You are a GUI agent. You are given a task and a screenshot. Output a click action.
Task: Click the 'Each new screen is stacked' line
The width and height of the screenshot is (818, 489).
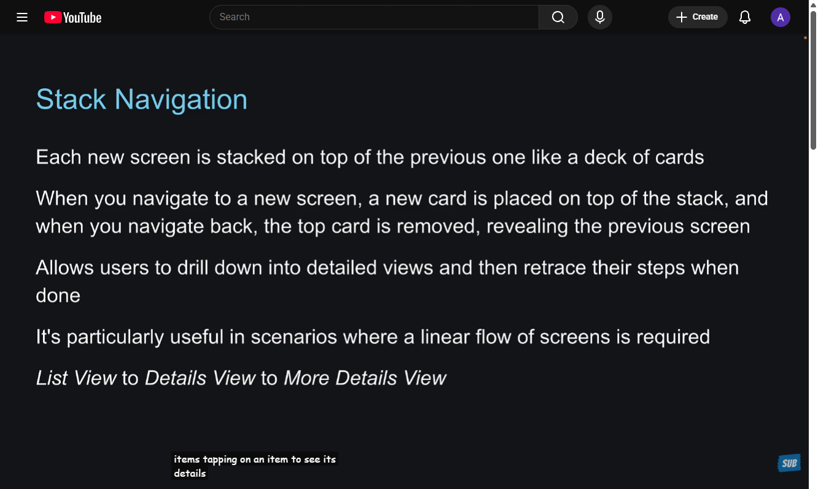tap(370, 157)
